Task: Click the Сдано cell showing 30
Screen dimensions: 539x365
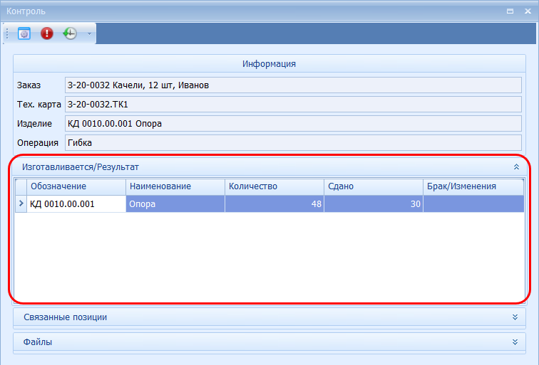Action: point(373,204)
